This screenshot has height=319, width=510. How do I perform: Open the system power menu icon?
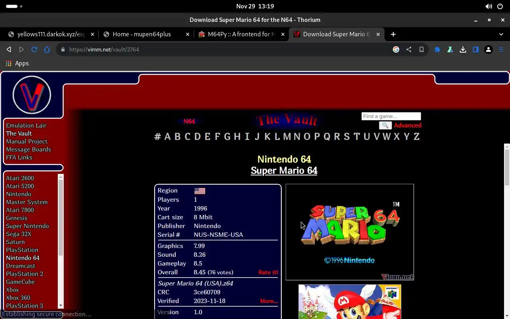tap(500, 6)
